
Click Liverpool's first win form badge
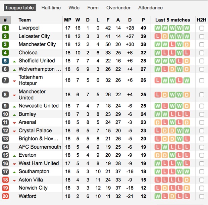[x=158, y=28]
